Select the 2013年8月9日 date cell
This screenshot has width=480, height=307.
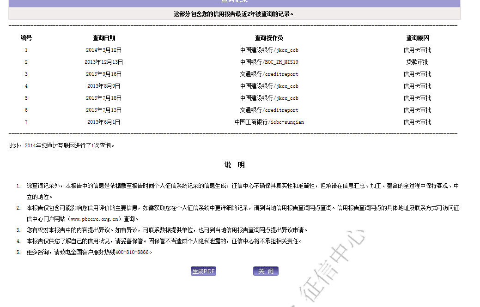104,86
